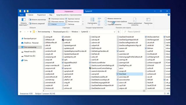Go back with the Back arrow
This screenshot has height=105, width=186.
[x=21, y=32]
